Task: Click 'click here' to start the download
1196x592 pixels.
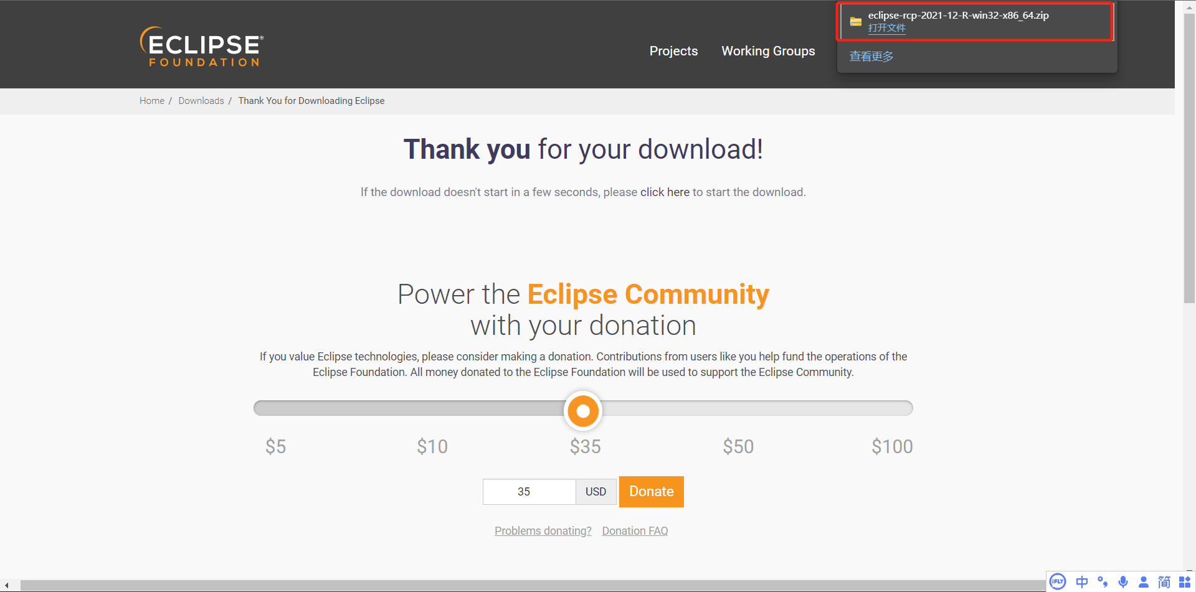Action: (x=665, y=192)
